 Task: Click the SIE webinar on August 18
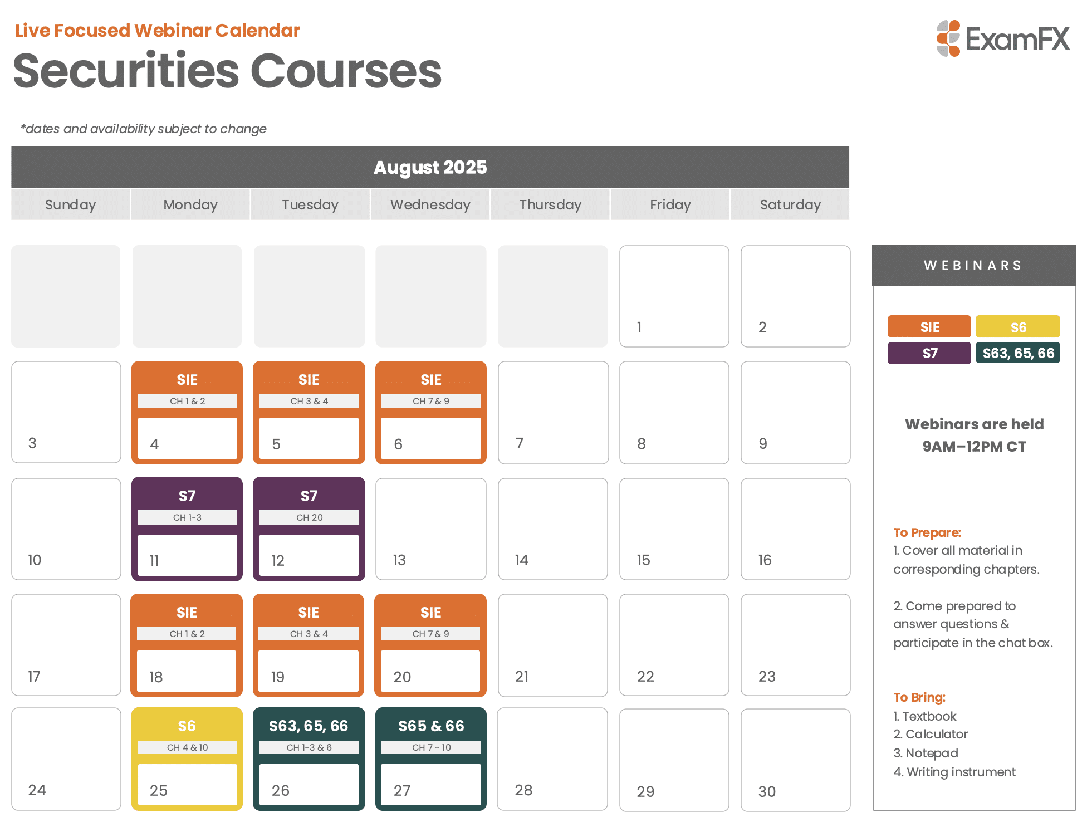(187, 645)
